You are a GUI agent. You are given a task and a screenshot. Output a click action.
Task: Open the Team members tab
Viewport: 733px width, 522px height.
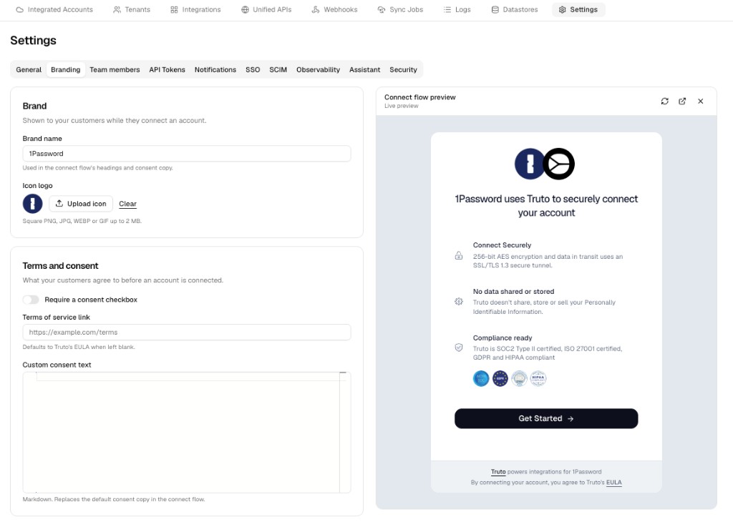[115, 69]
